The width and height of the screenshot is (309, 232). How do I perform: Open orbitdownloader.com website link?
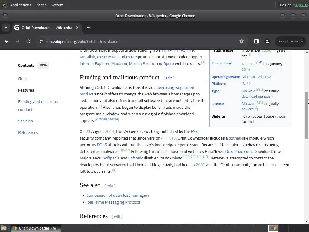(x=264, y=116)
